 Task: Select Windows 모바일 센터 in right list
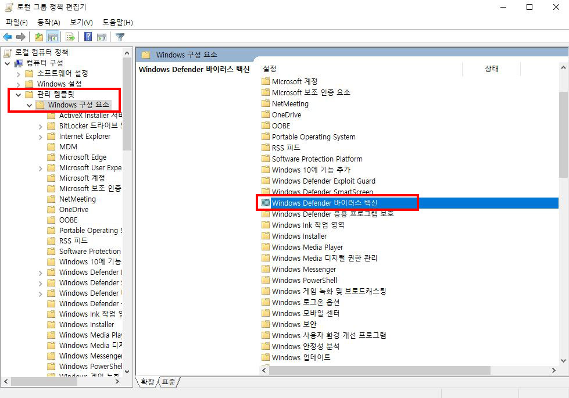coord(306,313)
